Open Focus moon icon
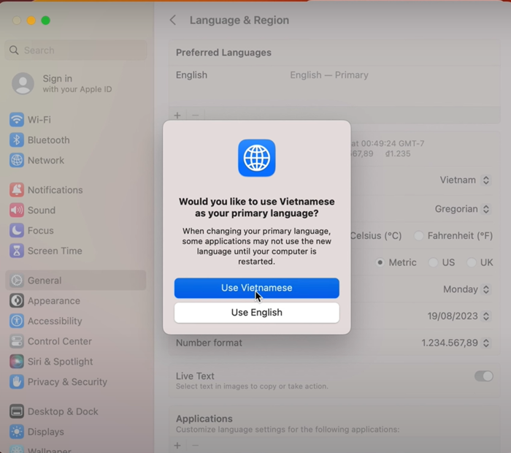The image size is (511, 453). coord(16,231)
